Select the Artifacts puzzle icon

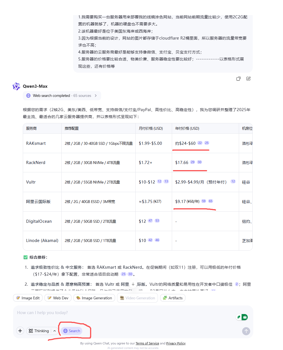(165, 298)
